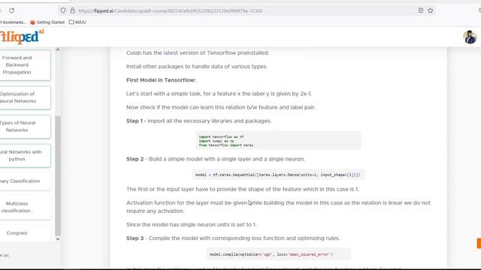Click the fliqped ai logo
Viewport: 481px width, 270px height.
tap(22, 37)
